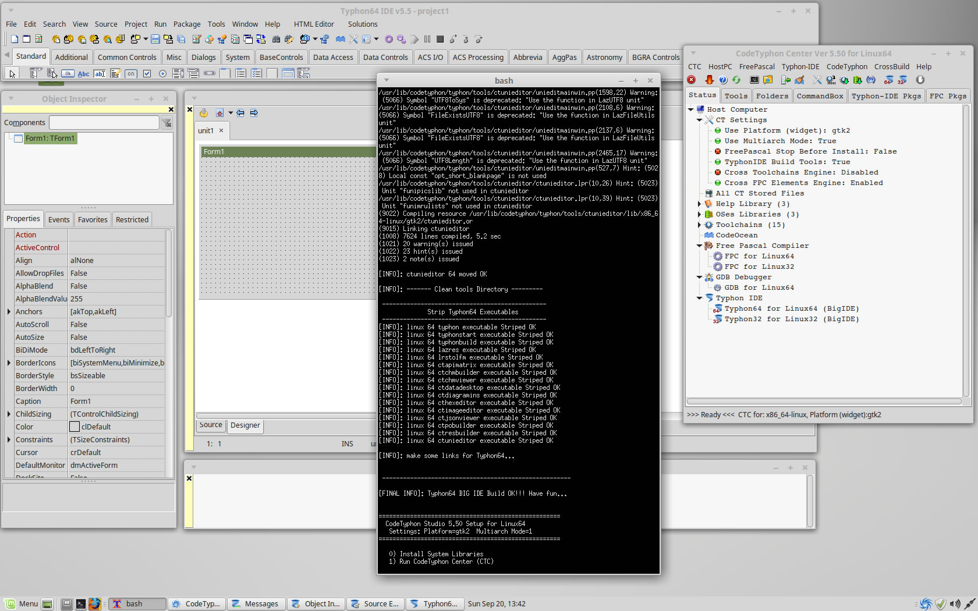Click the Firefox launcher in taskbar
This screenshot has height=611, width=978.
[x=95, y=603]
